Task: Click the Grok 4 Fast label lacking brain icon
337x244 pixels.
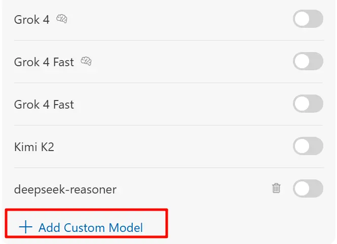Action: click(x=44, y=105)
